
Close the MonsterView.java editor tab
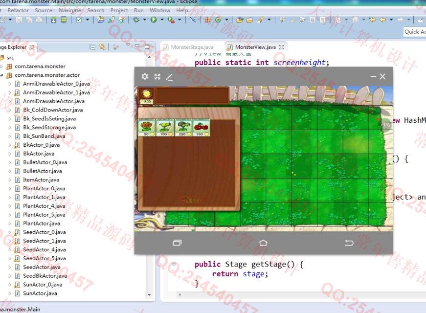[281, 47]
